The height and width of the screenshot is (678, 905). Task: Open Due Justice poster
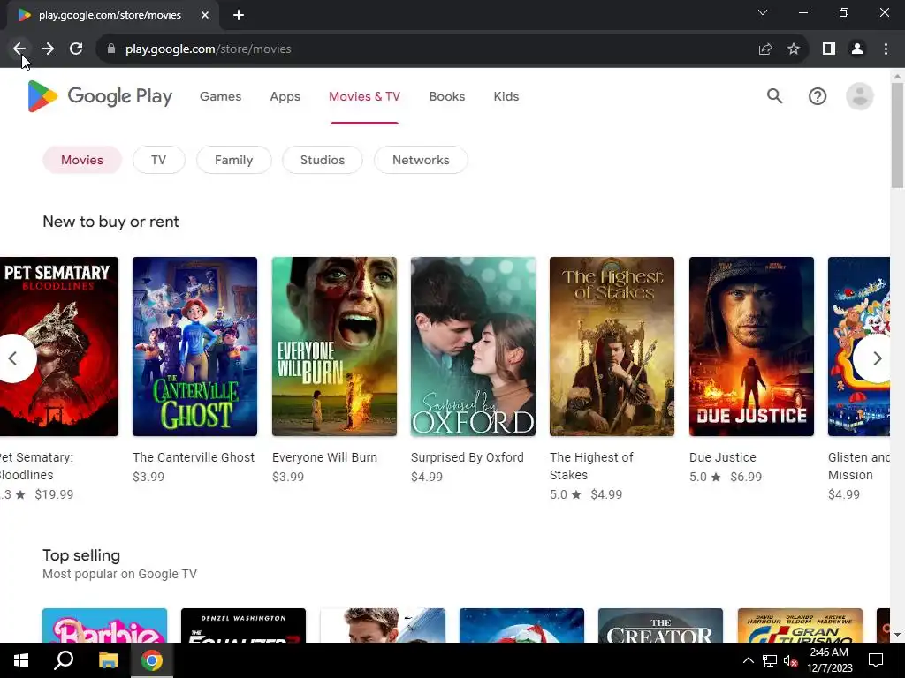coord(751,346)
